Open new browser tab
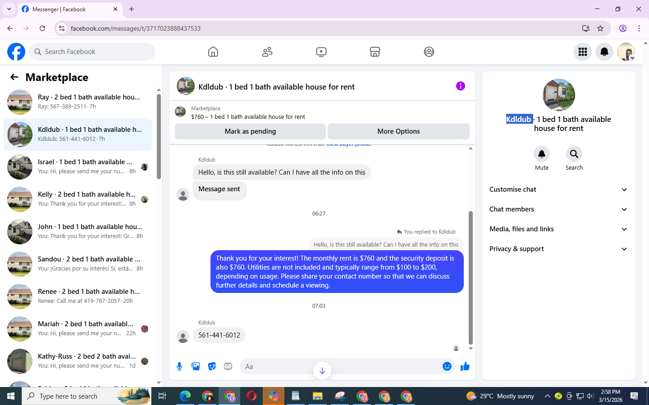Screen dimensions: 649x405 [x=132, y=9]
